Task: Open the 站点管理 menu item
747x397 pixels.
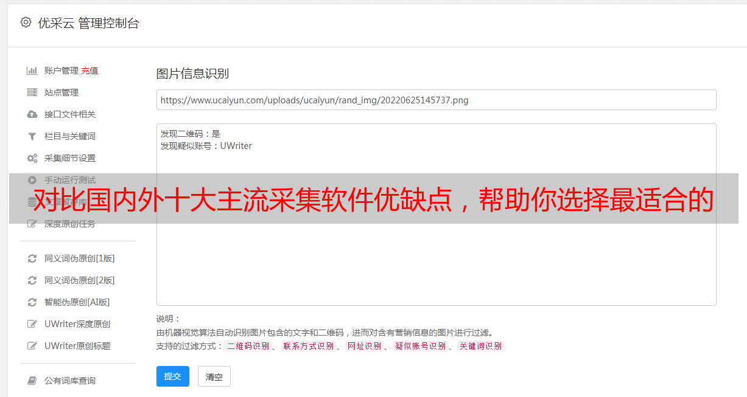Action: 61,92
